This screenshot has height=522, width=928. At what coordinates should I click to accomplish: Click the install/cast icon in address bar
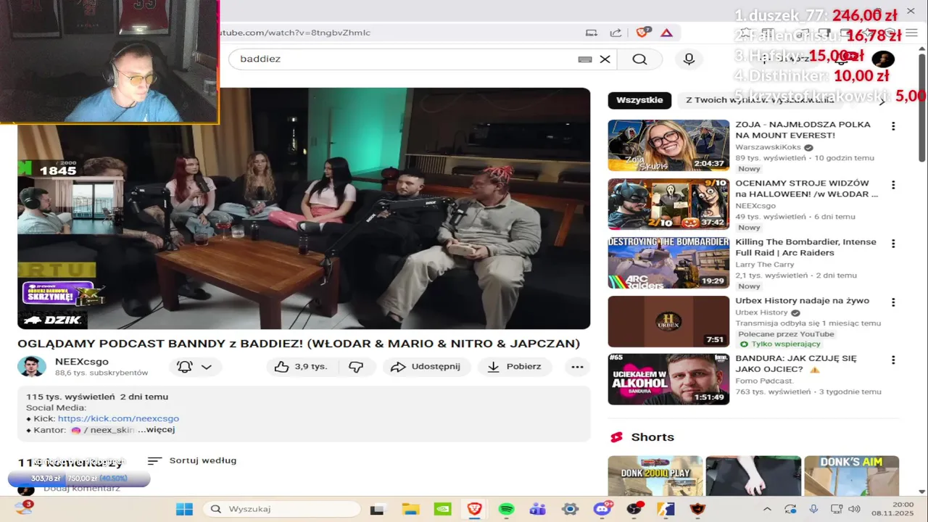pos(592,33)
